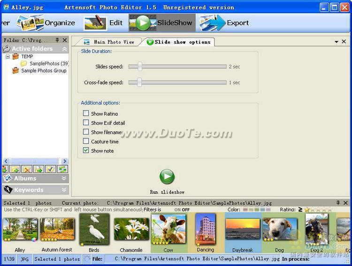Switch to the Main Photo View tab
352x266 pixels.
click(109, 42)
